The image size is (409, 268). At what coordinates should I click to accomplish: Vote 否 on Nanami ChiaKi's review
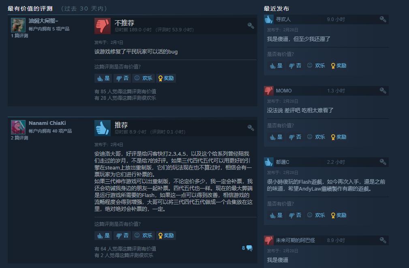pos(122,236)
